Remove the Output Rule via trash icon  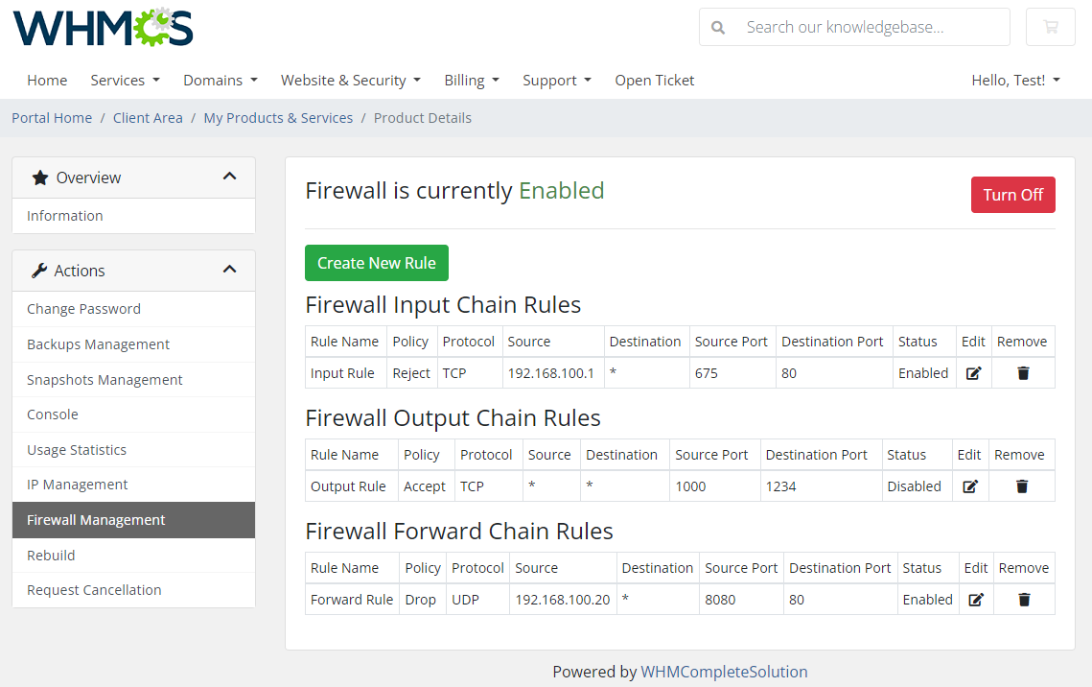[1021, 486]
